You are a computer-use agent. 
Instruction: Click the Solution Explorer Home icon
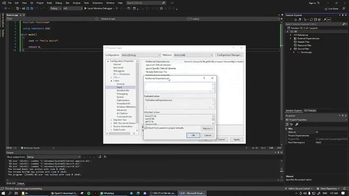tap(296, 20)
